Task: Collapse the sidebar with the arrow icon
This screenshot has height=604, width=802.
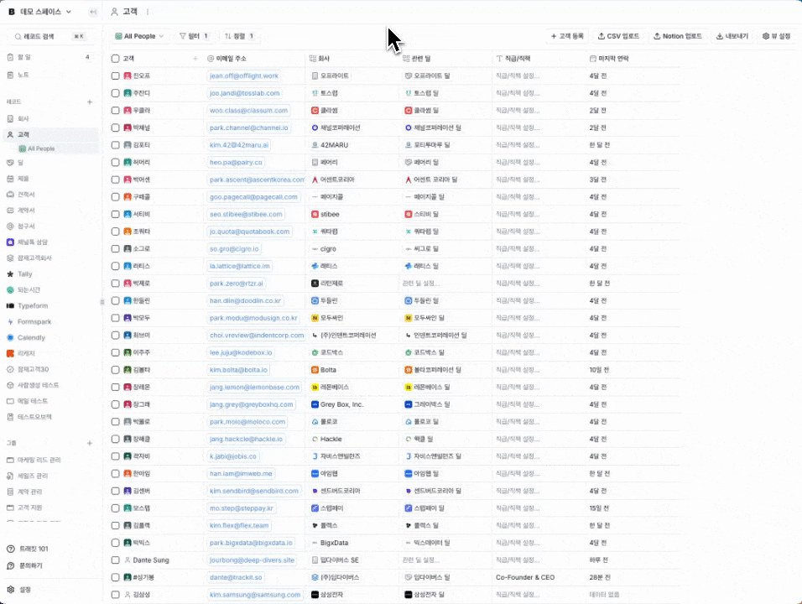Action: click(x=92, y=12)
